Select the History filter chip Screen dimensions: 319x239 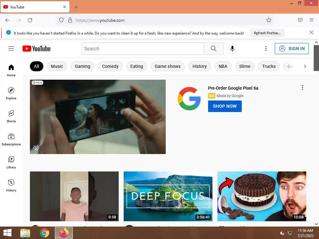tap(199, 66)
